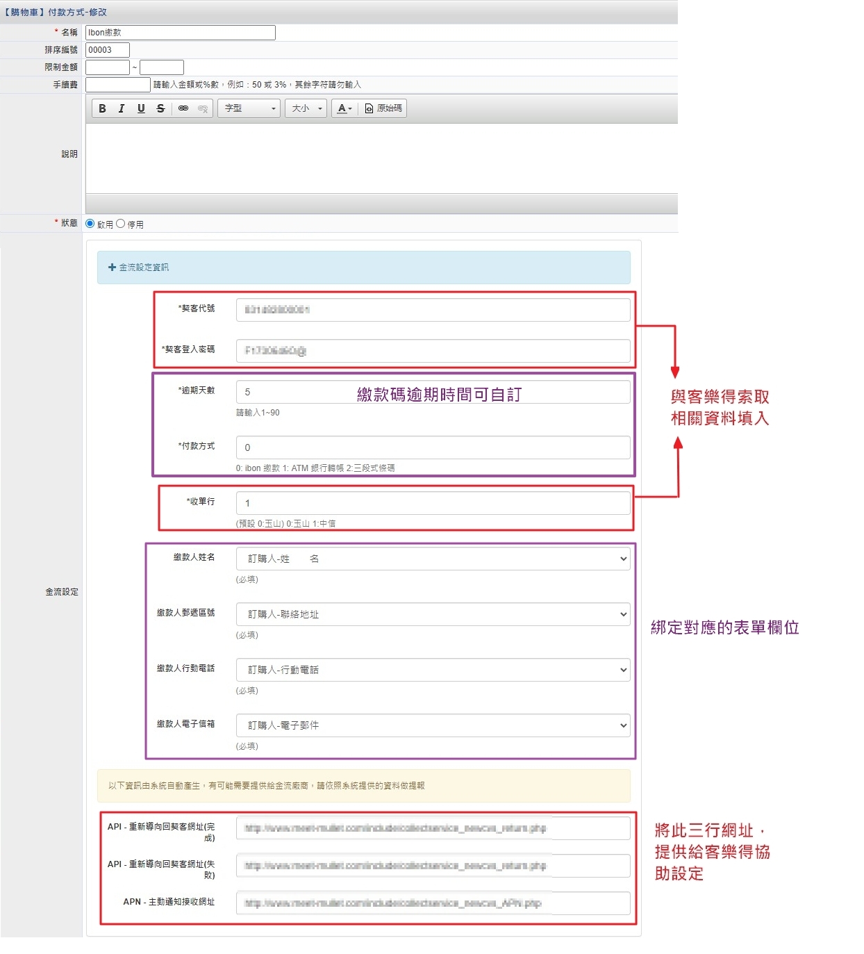Viewport: 864px width, 954px height.
Task: Click the insert link icon
Action: tap(183, 108)
